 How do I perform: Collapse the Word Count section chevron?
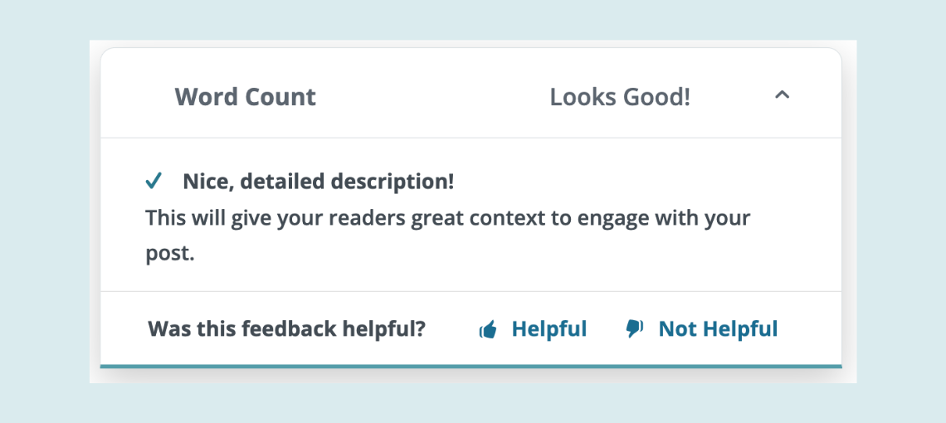(x=782, y=95)
